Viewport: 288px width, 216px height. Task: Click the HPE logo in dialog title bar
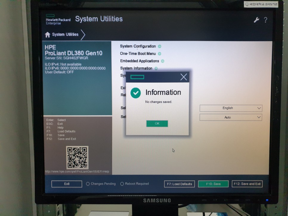(x=137, y=77)
